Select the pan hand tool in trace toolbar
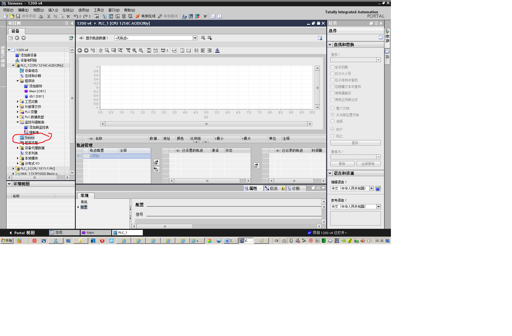 100,50
